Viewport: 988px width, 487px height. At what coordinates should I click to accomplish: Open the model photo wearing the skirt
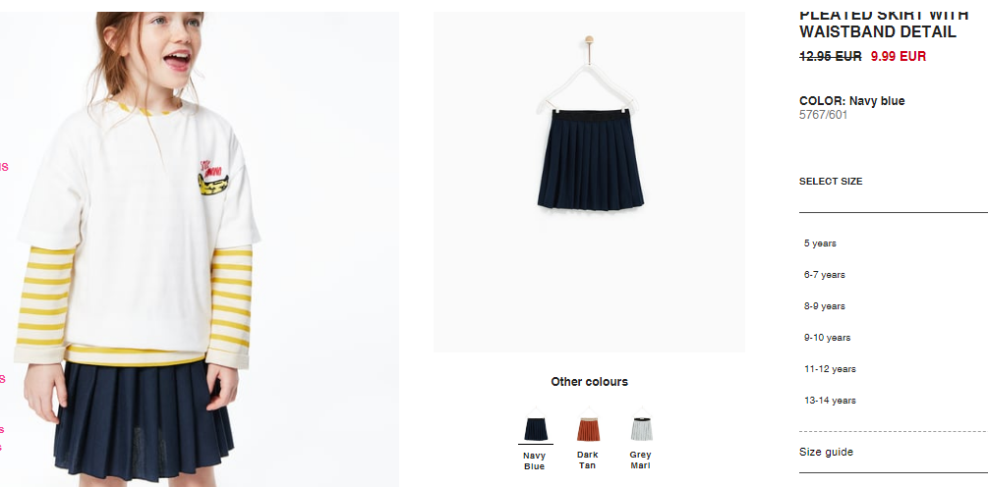(x=200, y=249)
